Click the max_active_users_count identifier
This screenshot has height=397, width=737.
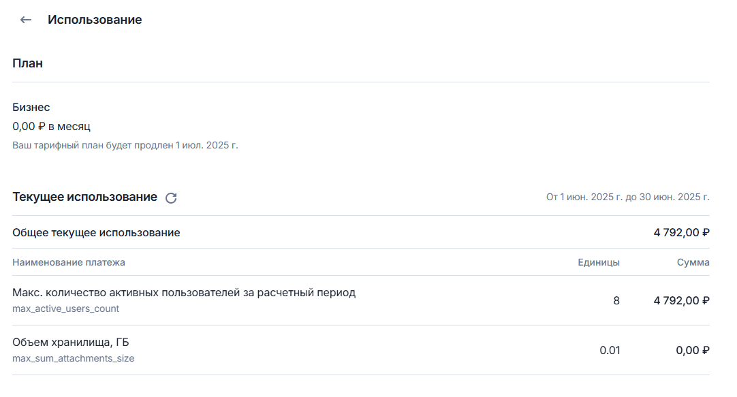point(66,308)
